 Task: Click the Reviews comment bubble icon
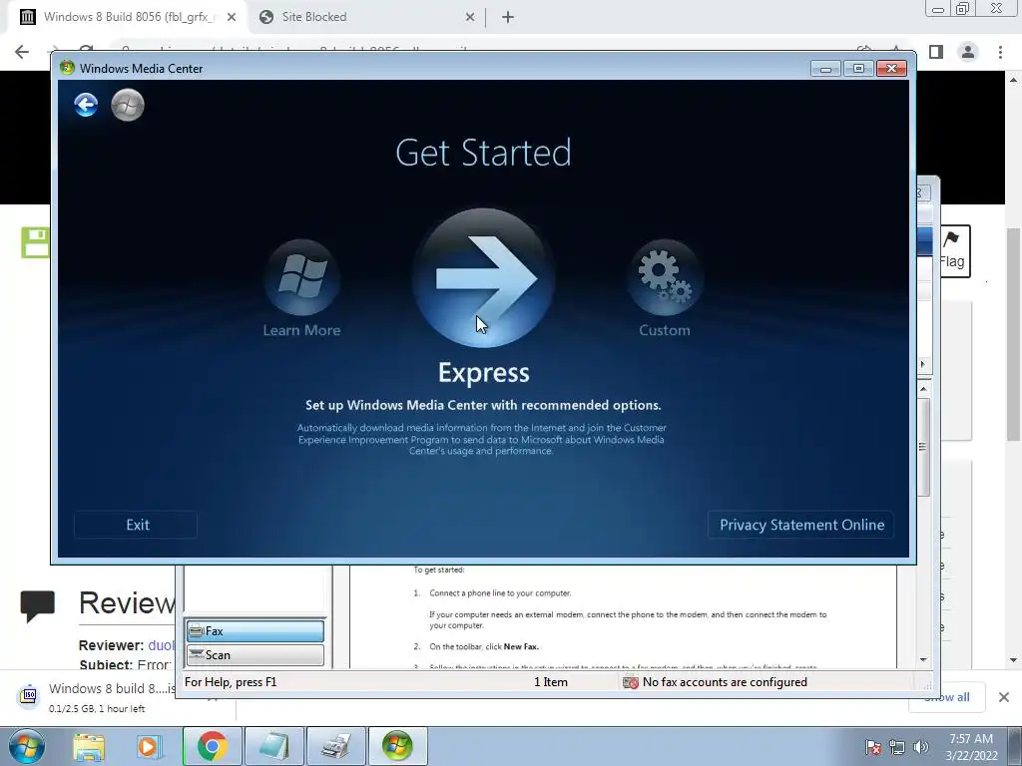pos(38,605)
